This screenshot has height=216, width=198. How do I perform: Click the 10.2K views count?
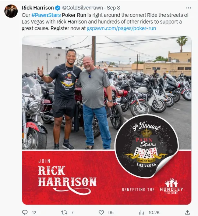coord(154,213)
